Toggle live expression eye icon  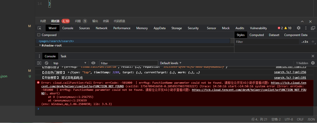pyautogui.click(x=93, y=63)
